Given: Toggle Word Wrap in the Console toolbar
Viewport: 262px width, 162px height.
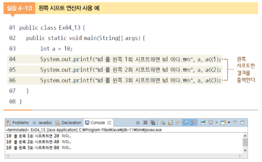Looking at the screenshot, I should 178,122.
